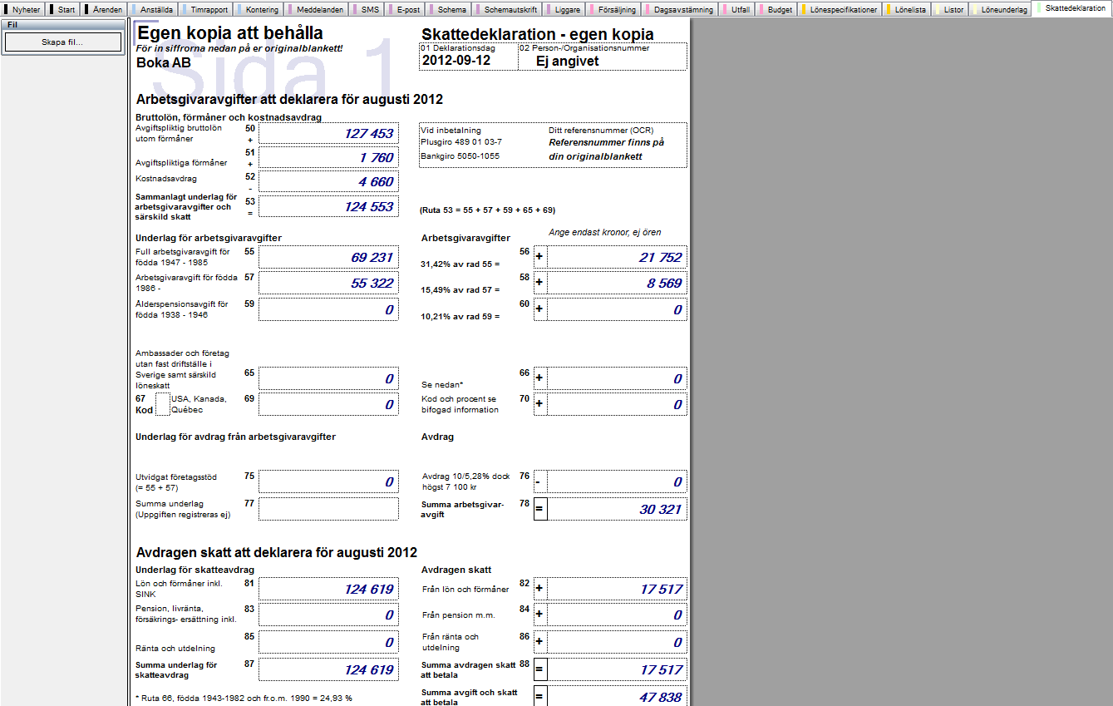Image resolution: width=1113 pixels, height=706 pixels.
Task: Select Från ränta och utdelning field 86
Action: pos(617,642)
